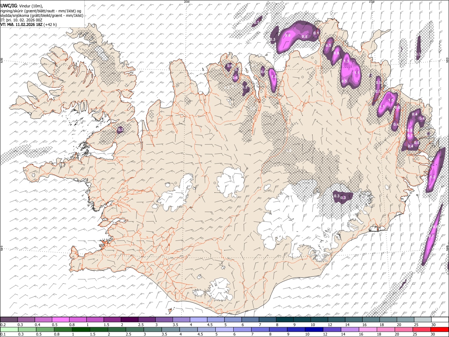This screenshot has height=337, width=449.
Task: Pick the pale mint green 0.1 swatch in lower legend
Action: point(9,329)
